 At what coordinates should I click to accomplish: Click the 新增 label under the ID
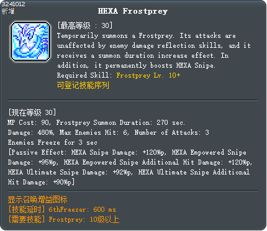[x=8, y=11]
